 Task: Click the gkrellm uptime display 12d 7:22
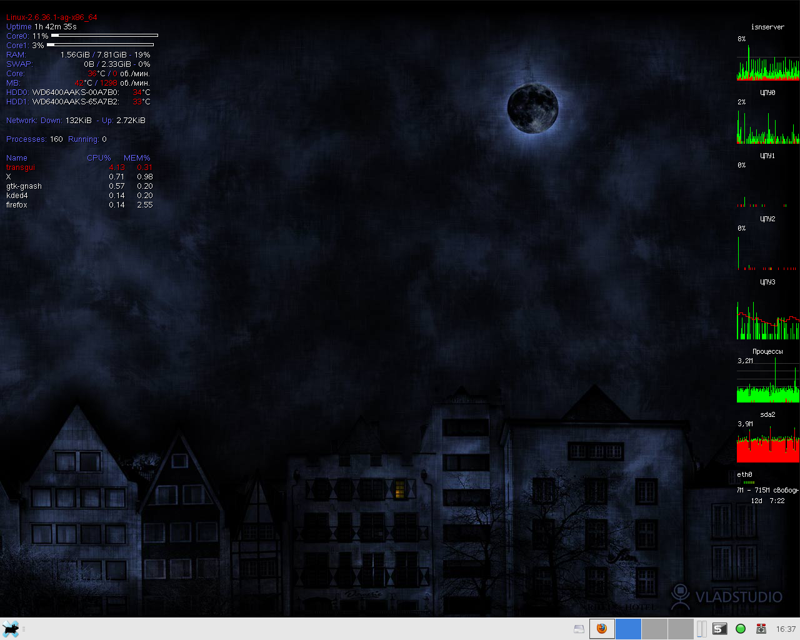[x=767, y=501]
